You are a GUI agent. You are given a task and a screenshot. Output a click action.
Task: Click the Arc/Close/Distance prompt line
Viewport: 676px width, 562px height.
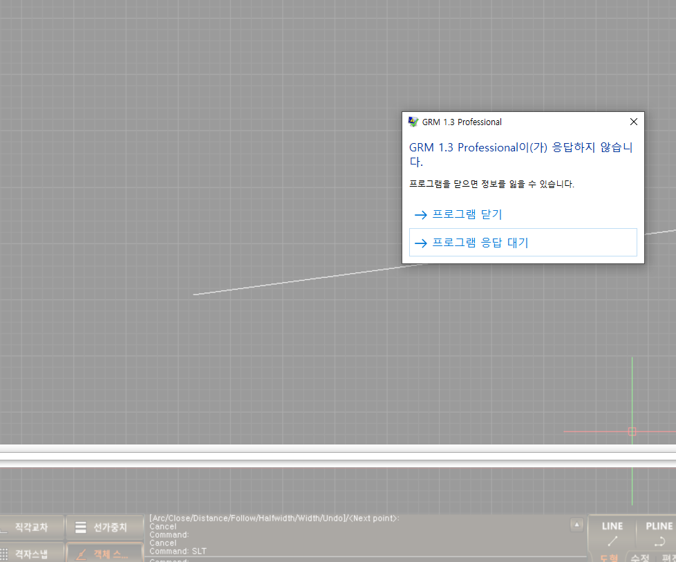(274, 518)
